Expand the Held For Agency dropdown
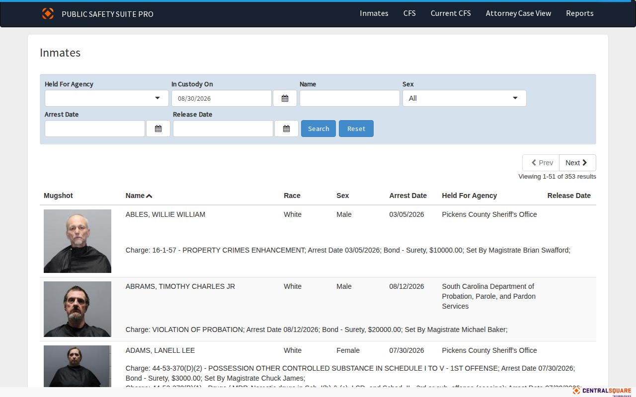This screenshot has width=636, height=397. [x=107, y=98]
